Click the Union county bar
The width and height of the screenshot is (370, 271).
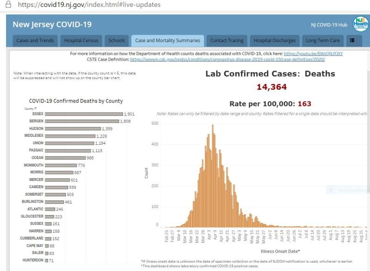click(70, 143)
